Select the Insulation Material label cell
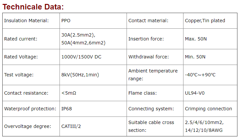 click(26, 21)
